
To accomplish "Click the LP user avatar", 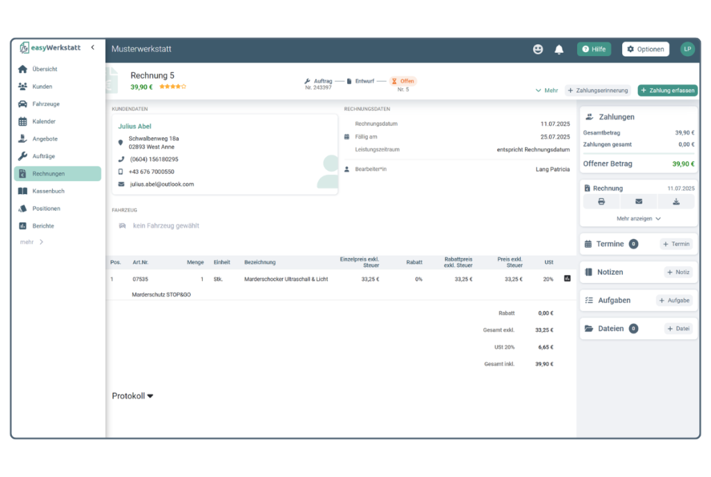I will 687,49.
